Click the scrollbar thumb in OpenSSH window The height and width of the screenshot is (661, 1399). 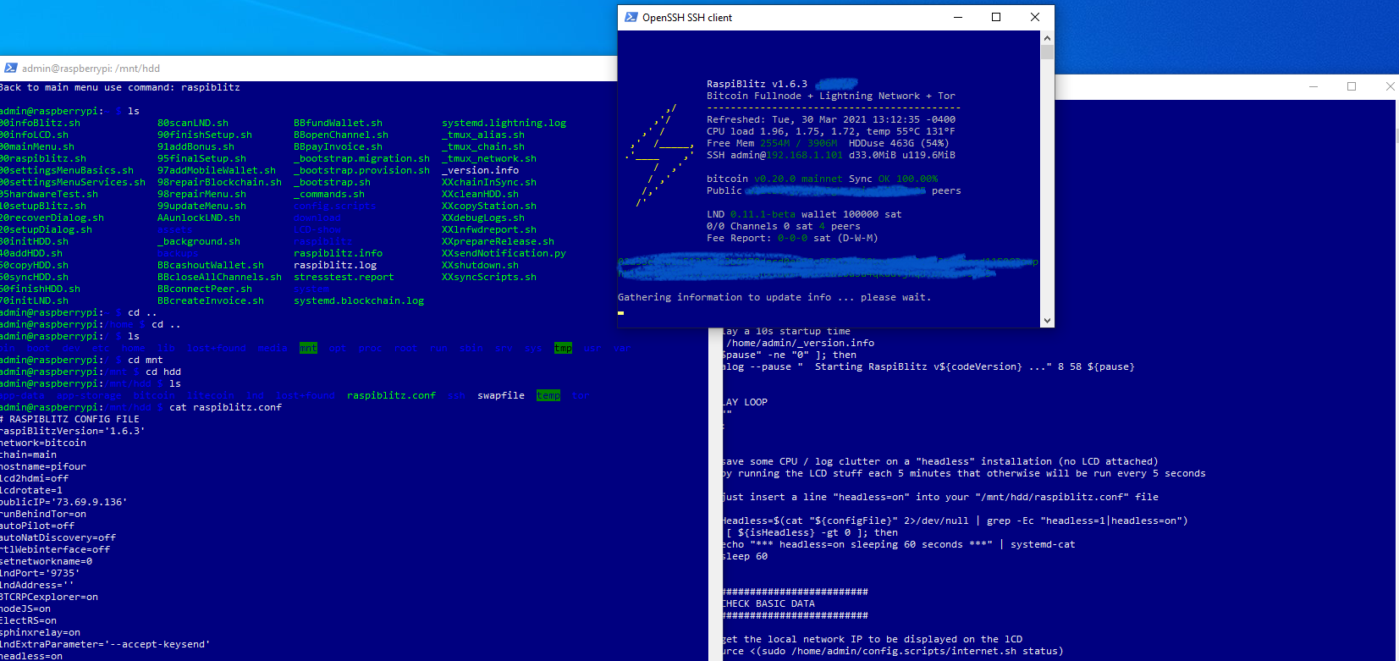tap(1048, 52)
